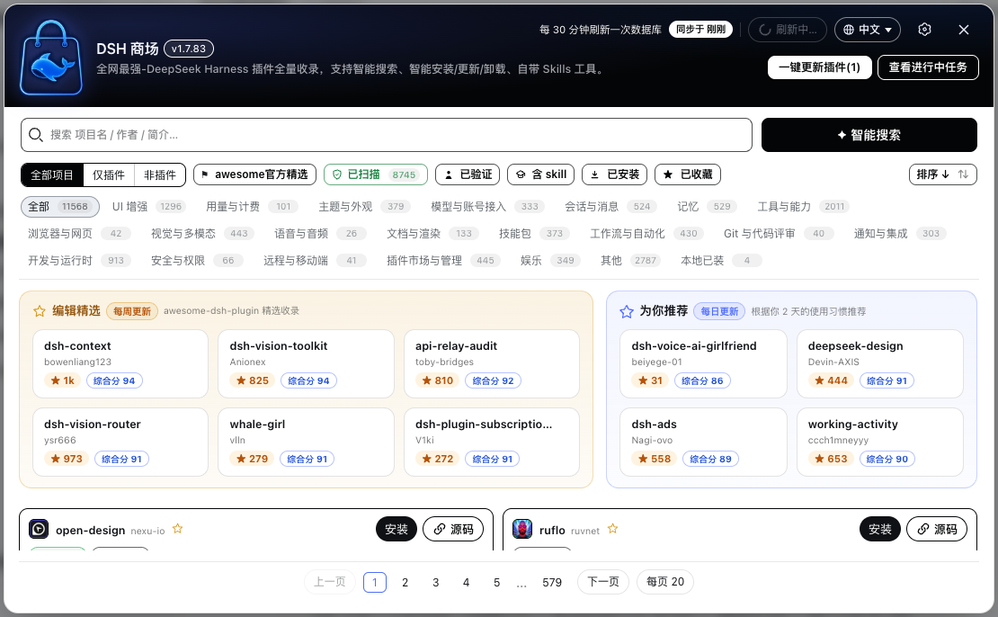
Task: Click the 一键更新插件(1) button
Action: [x=819, y=67]
